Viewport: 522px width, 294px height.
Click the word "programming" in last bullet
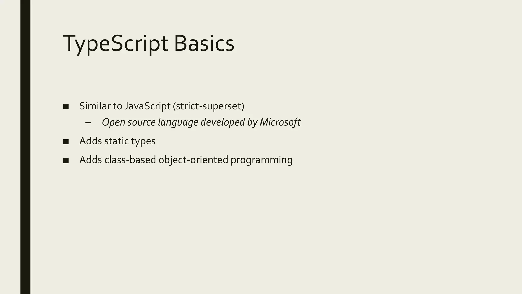[261, 160]
